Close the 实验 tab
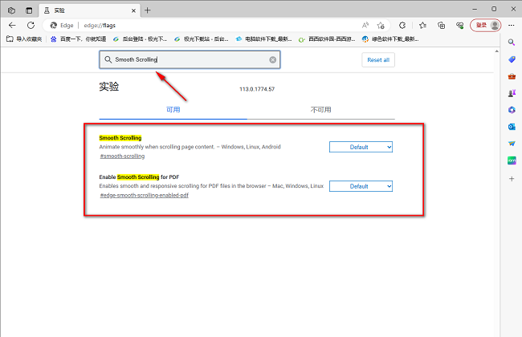522x337 pixels. pyautogui.click(x=133, y=10)
